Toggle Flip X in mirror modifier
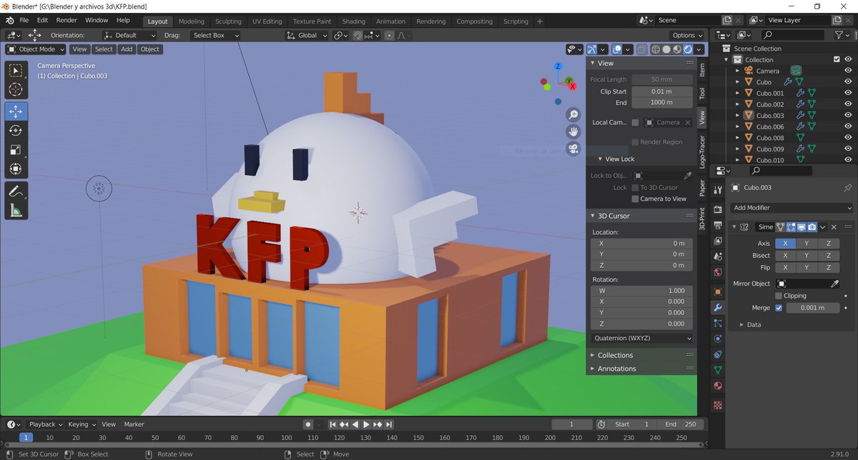 (785, 267)
